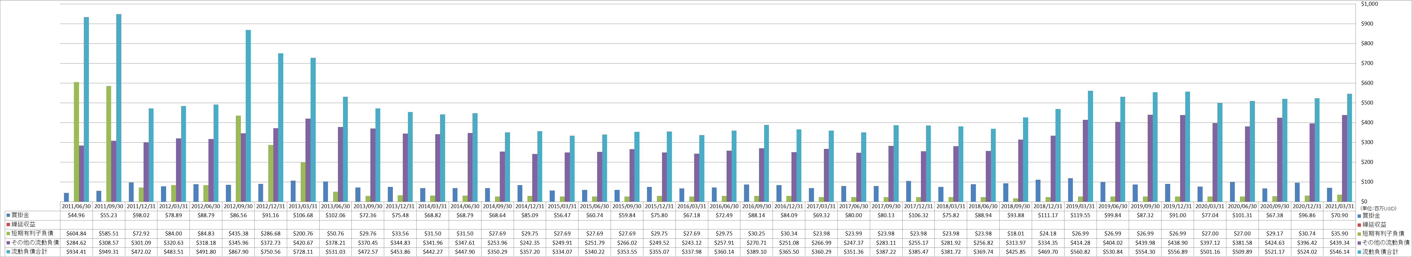Click the $867.90 cell under 2012/09/30

[x=238, y=252]
